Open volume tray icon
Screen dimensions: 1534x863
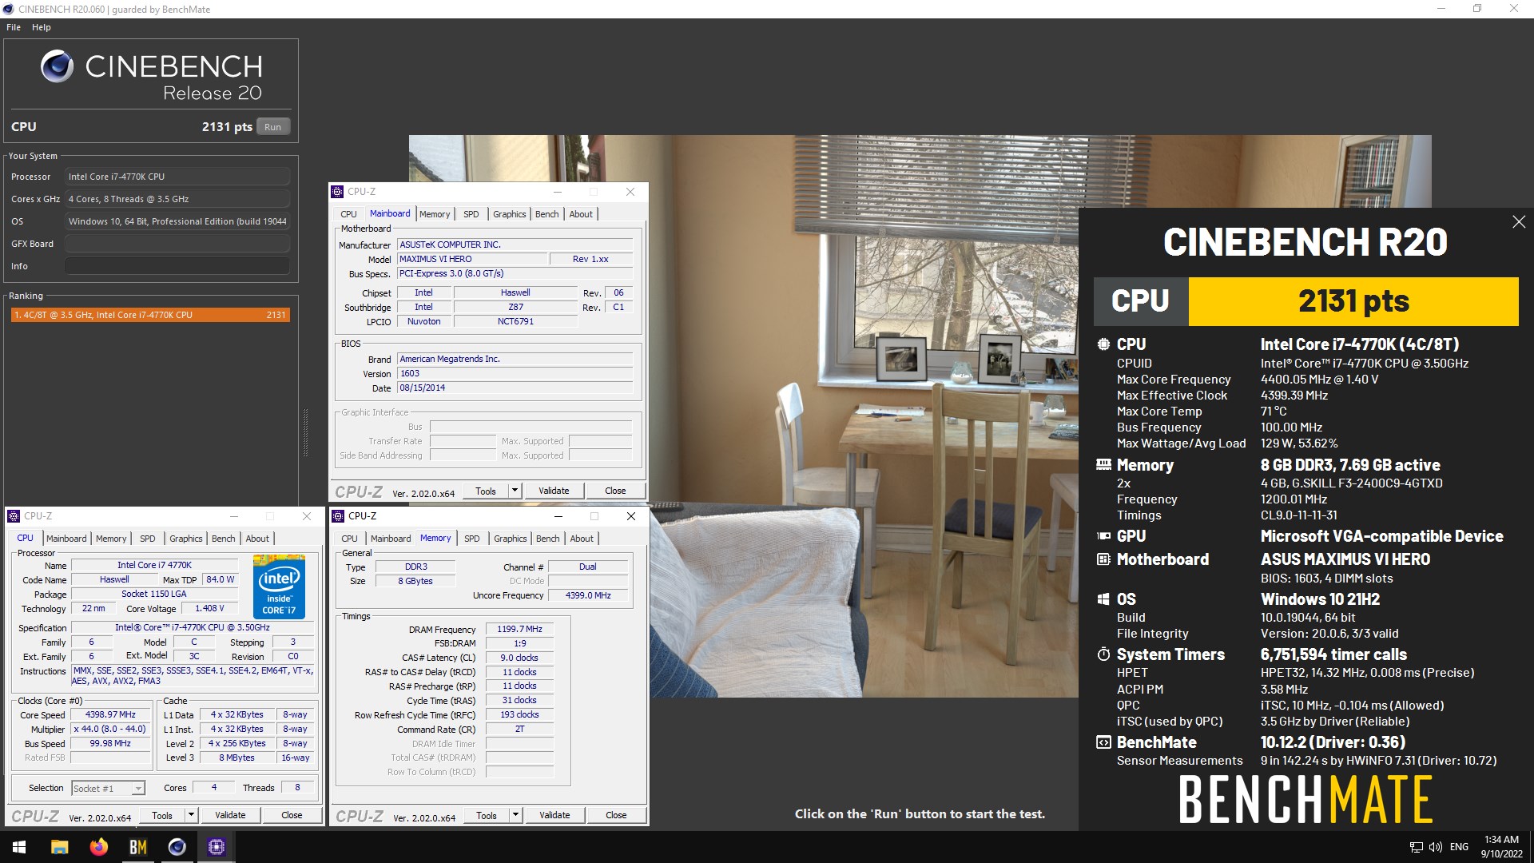[x=1435, y=847]
